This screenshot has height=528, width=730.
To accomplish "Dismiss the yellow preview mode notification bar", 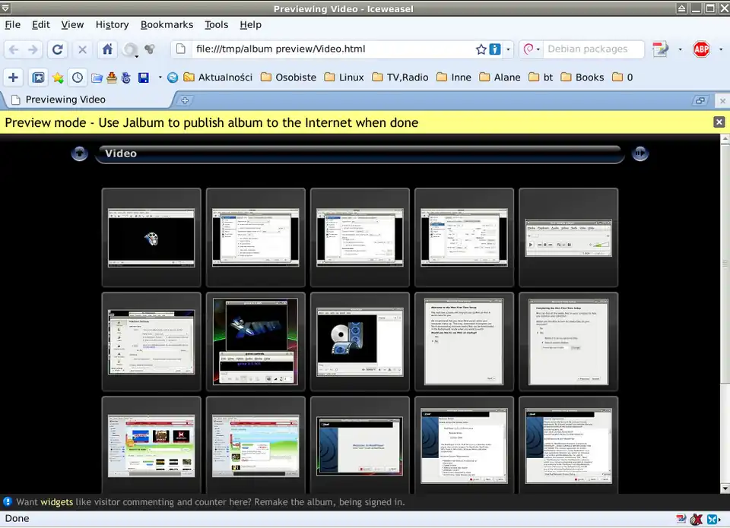I will [x=719, y=122].
